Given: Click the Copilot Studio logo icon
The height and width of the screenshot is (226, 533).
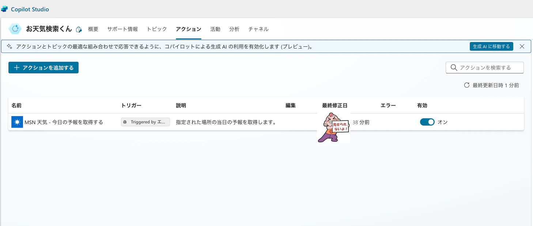Looking at the screenshot, I should click(4, 9).
